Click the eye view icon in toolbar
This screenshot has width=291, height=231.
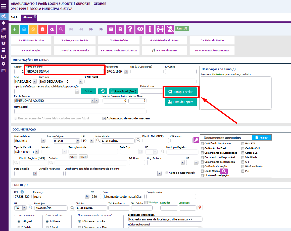pyautogui.click(x=140, y=29)
